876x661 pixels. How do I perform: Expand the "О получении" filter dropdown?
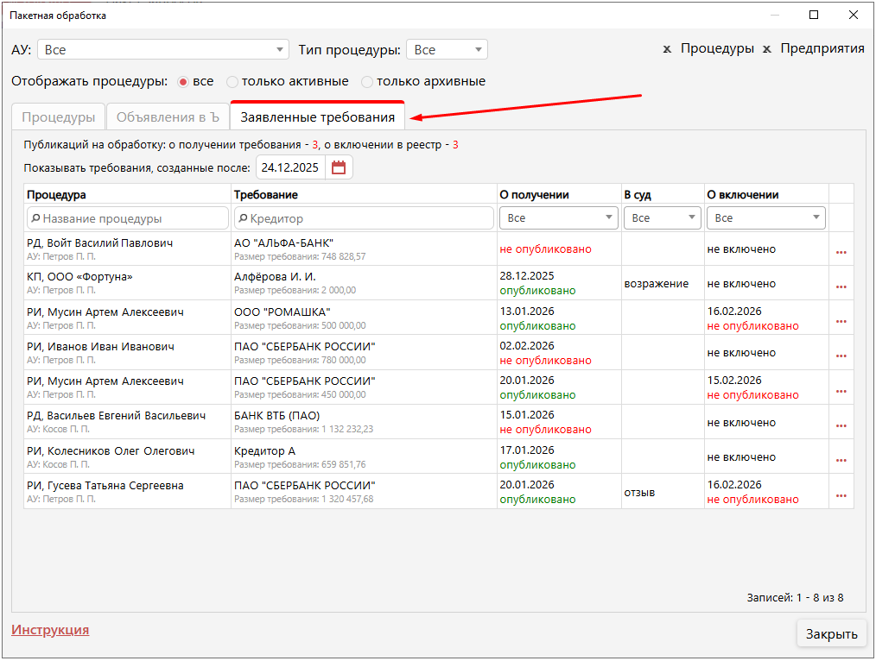558,218
